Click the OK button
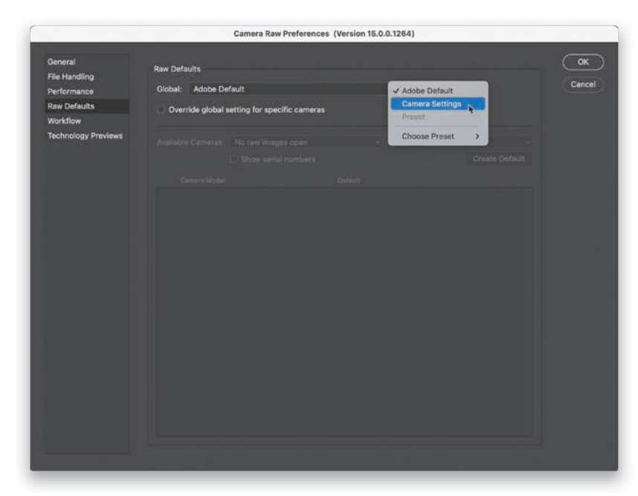 click(x=583, y=63)
